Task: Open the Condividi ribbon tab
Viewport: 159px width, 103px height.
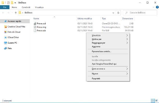Action: [26, 7]
